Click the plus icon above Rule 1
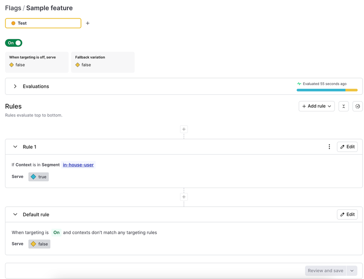 [x=184, y=129]
